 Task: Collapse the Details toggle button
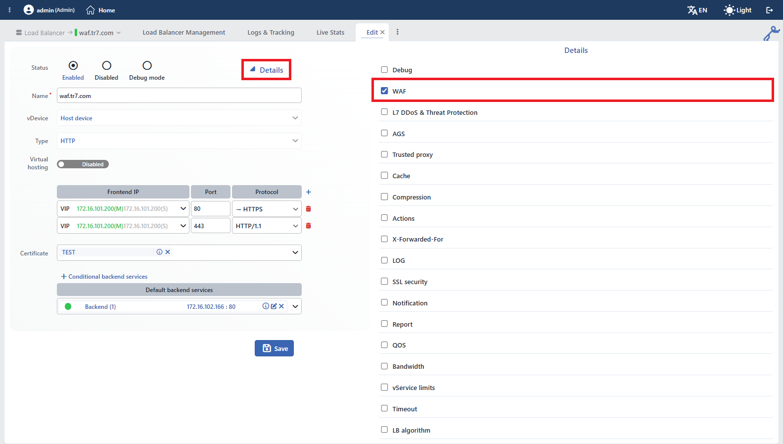tap(266, 70)
